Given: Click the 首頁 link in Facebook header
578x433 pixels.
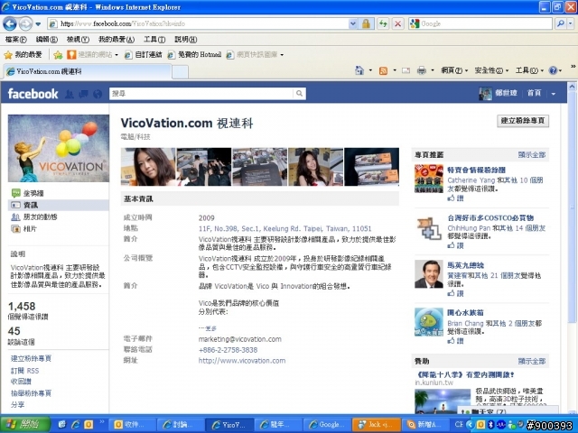Looking at the screenshot, I should [x=534, y=93].
